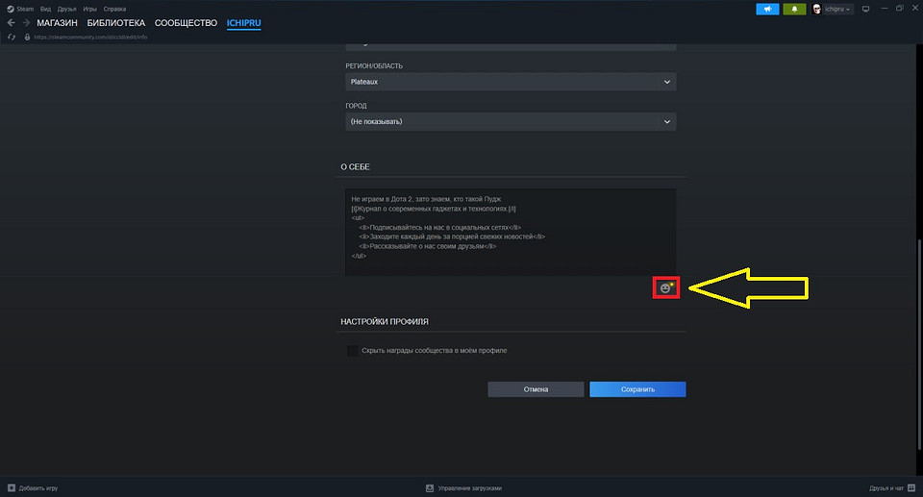Click the Сохранить button
Viewport: 923px width, 497px height.
(637, 389)
